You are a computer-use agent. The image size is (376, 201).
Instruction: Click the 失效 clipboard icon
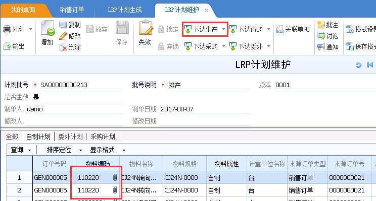pos(146,28)
